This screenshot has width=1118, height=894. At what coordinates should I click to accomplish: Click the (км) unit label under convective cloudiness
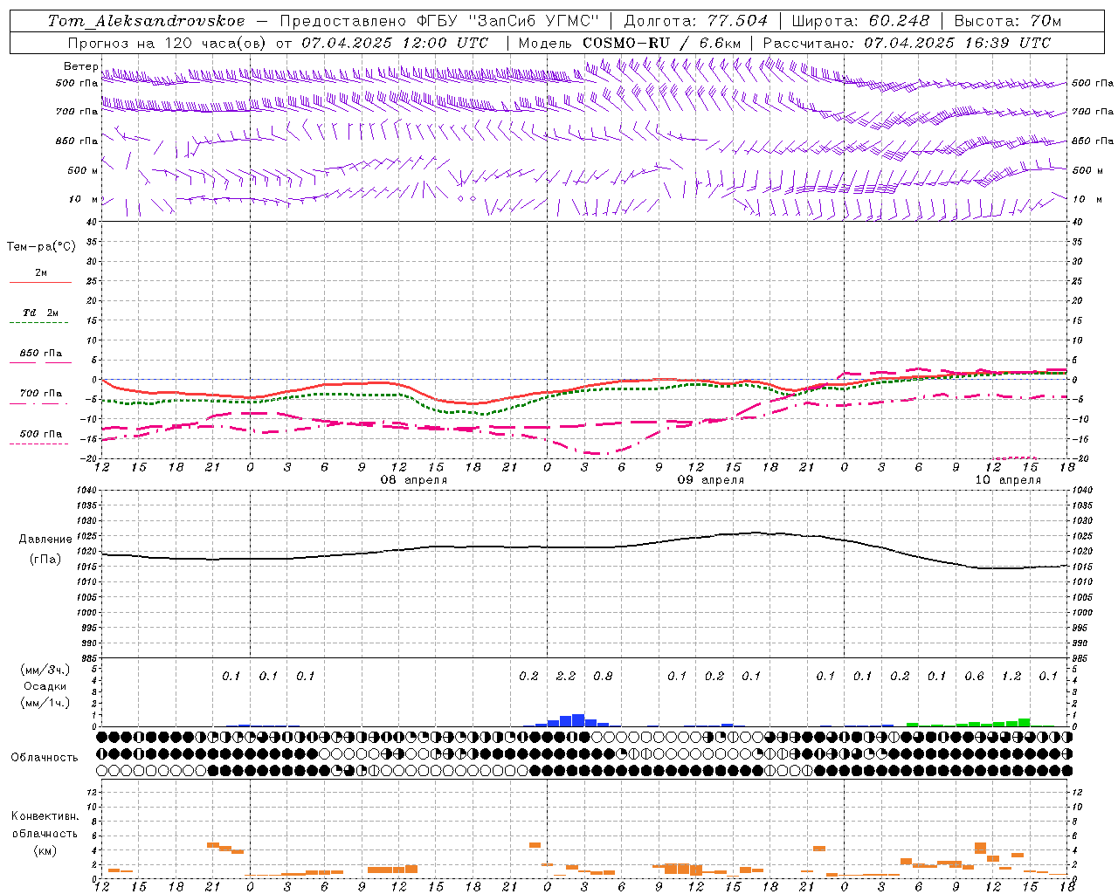pyautogui.click(x=45, y=850)
